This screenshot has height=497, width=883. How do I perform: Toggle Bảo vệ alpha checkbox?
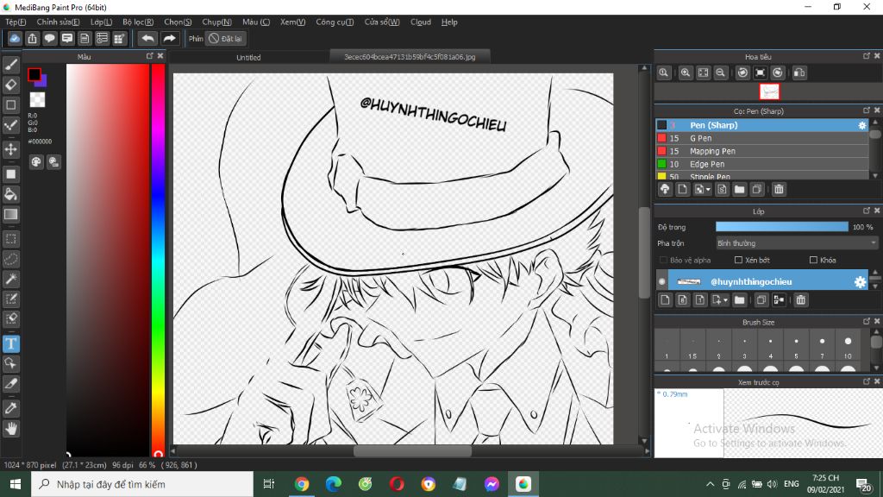coord(663,260)
